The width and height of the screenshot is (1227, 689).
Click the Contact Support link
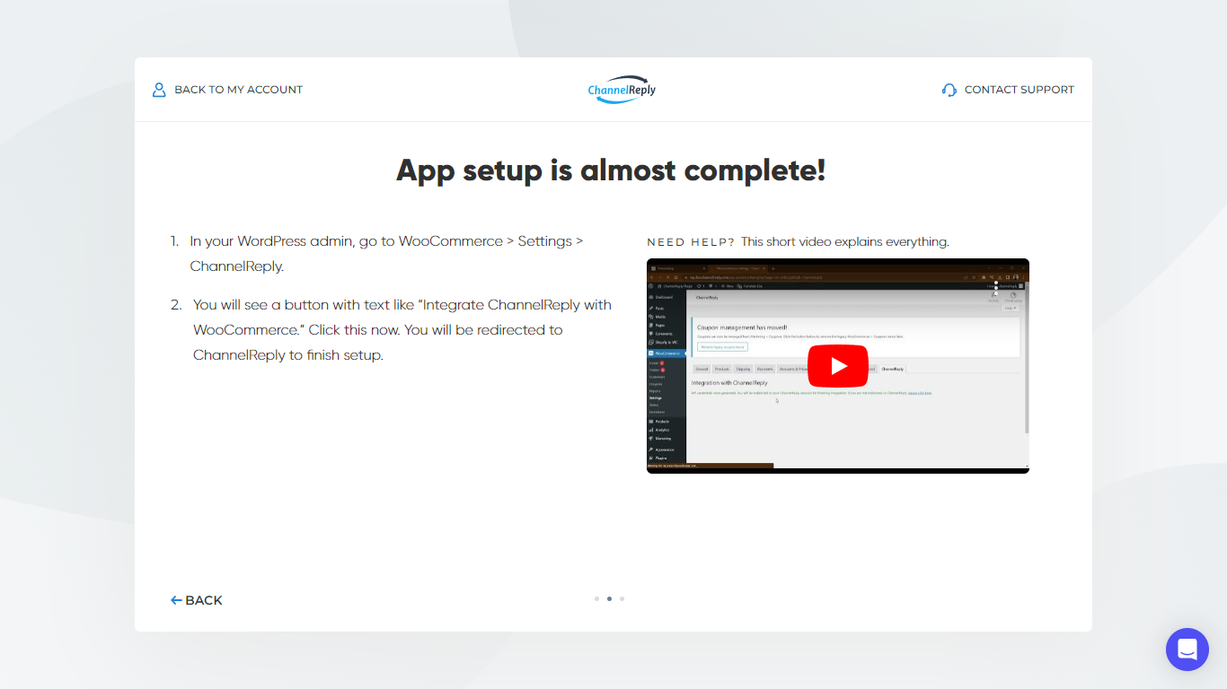[x=1008, y=90]
